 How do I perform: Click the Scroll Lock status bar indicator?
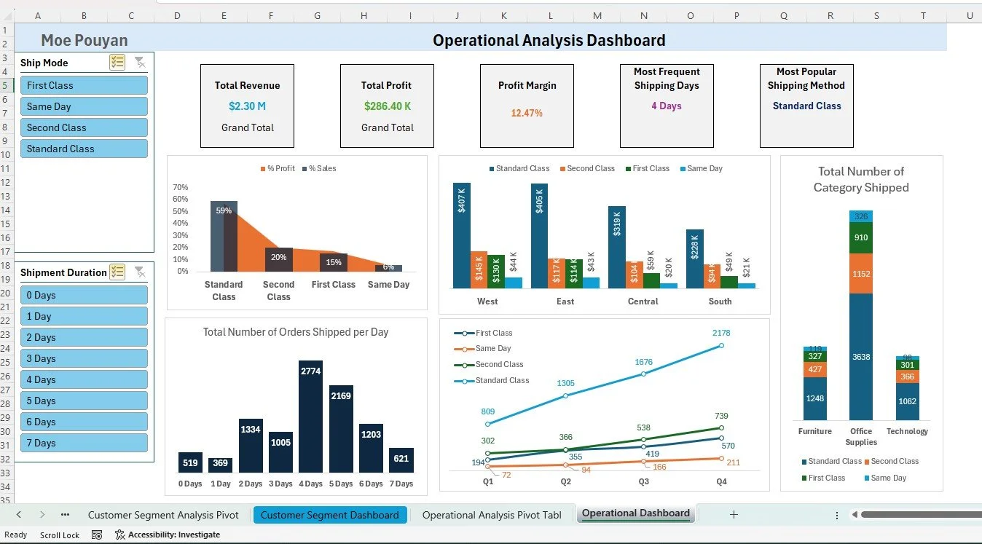(x=60, y=535)
